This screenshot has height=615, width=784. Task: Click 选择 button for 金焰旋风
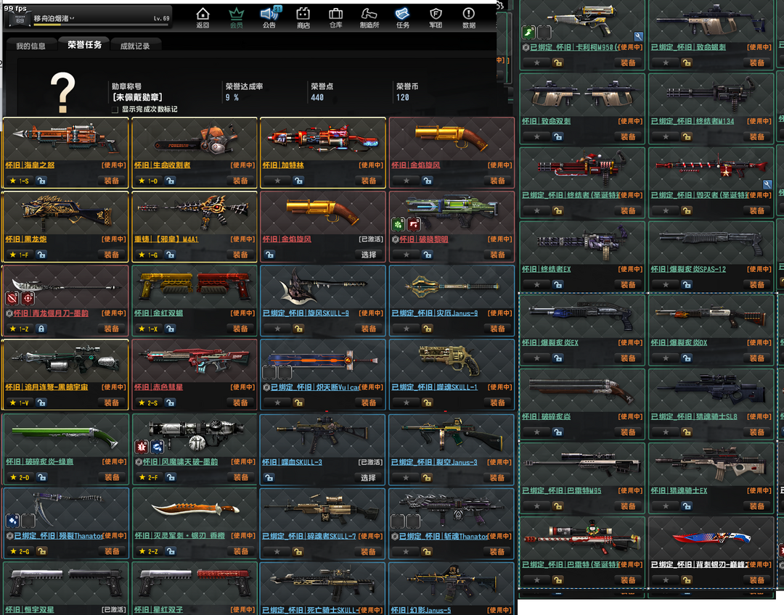(x=369, y=255)
